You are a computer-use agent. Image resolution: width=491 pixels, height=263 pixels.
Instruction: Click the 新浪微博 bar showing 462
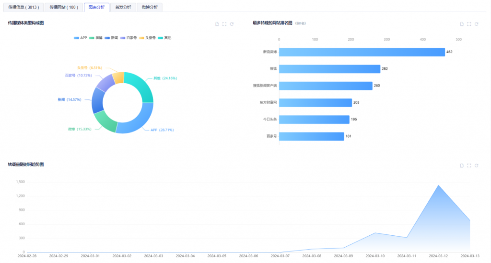coord(362,52)
